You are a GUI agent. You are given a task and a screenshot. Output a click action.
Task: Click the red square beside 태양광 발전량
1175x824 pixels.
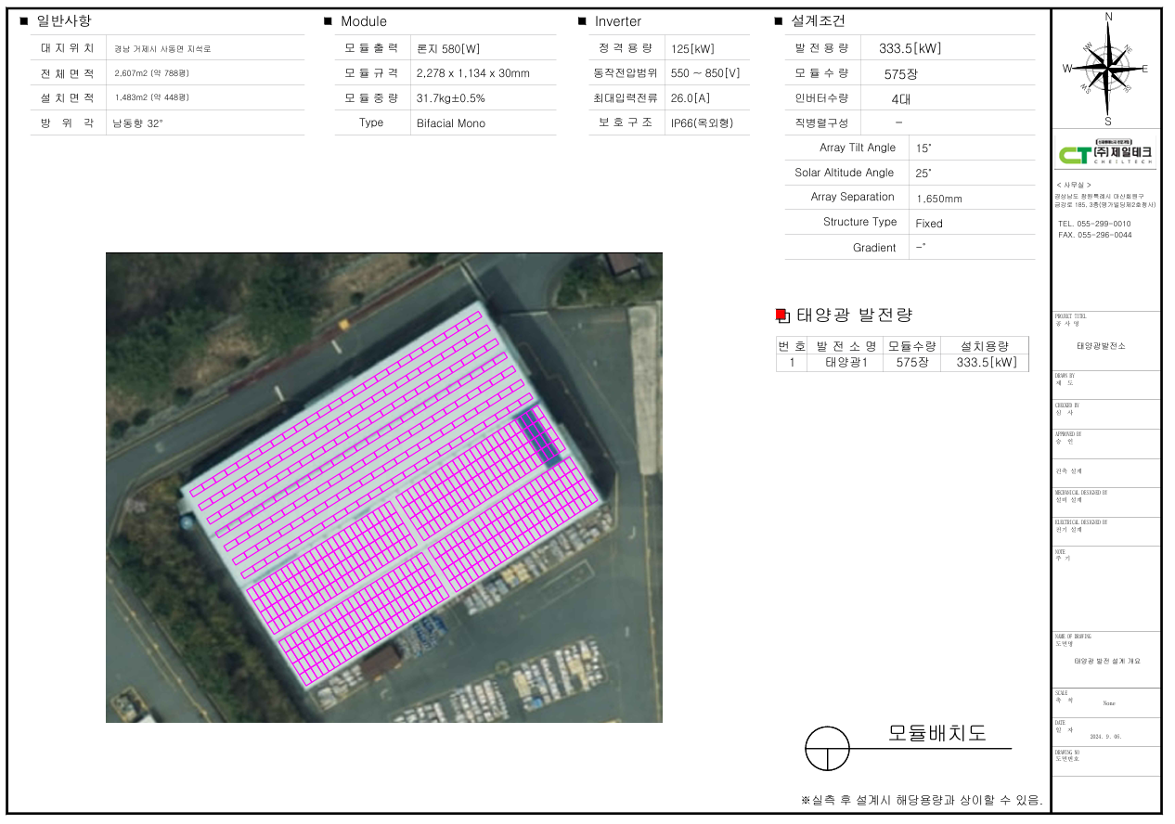click(781, 315)
